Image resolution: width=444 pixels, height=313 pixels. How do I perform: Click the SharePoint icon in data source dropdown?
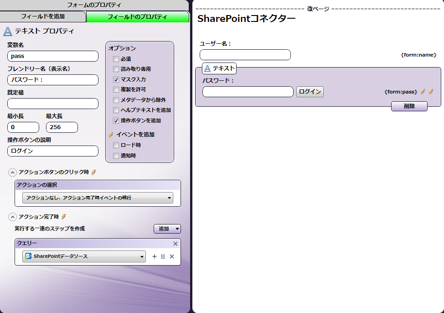click(28, 256)
